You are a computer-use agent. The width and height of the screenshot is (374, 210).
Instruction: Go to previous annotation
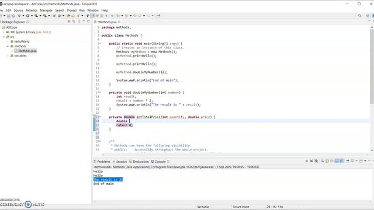point(126,16)
